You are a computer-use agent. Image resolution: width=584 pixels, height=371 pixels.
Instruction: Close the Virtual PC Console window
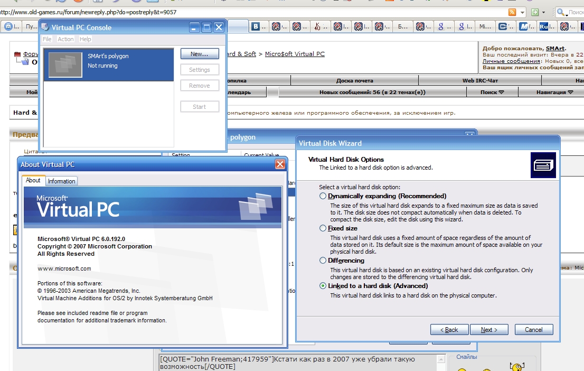click(219, 27)
